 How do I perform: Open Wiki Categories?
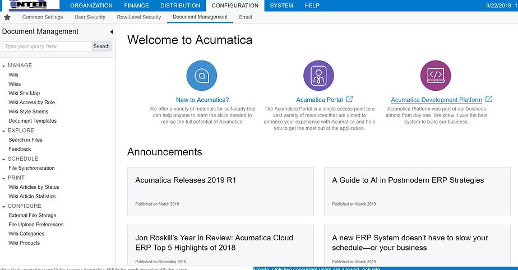tap(26, 234)
